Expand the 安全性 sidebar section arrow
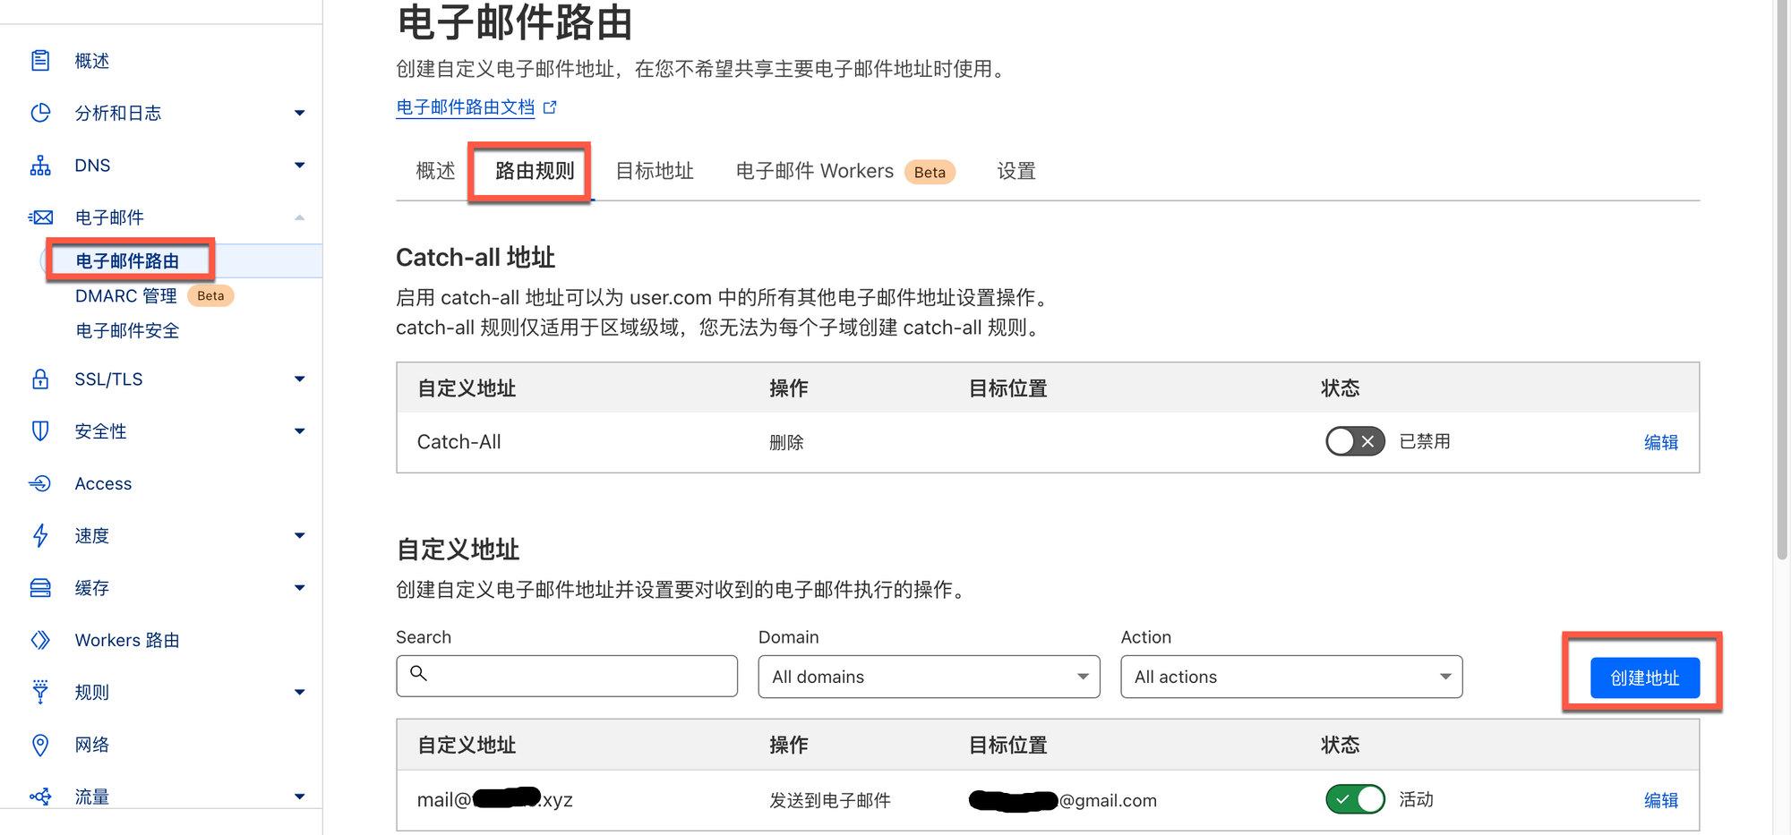The height and width of the screenshot is (835, 1791). point(300,431)
